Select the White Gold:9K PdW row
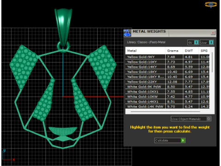 [168, 87]
